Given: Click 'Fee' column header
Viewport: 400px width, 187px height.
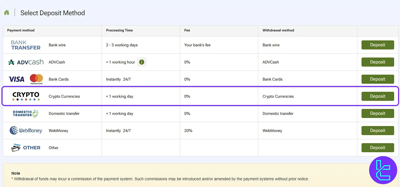Looking at the screenshot, I should coord(187,30).
